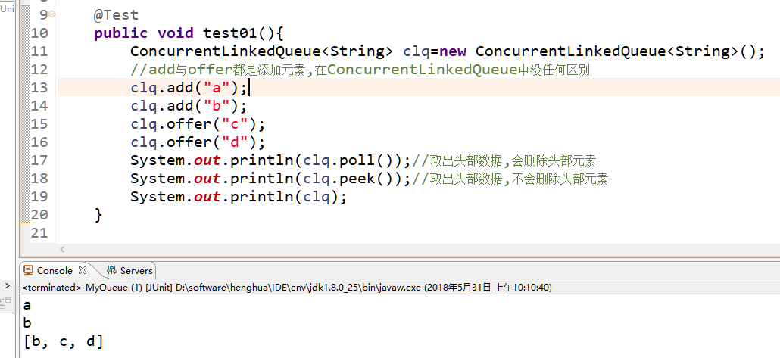The image size is (780, 358).
Task: Click the console output line [b, c, d]
Action: (64, 341)
